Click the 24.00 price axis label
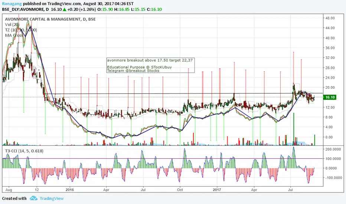 [330, 78]
